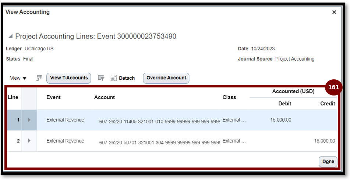The height and width of the screenshot is (180, 350).
Task: Expand details for line 1
Action: [29, 120]
